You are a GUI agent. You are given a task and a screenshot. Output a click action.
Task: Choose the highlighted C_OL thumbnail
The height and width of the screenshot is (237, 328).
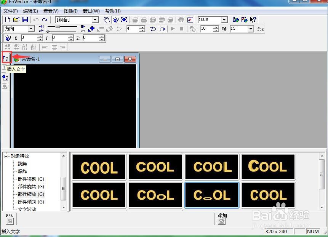[x=212, y=195]
